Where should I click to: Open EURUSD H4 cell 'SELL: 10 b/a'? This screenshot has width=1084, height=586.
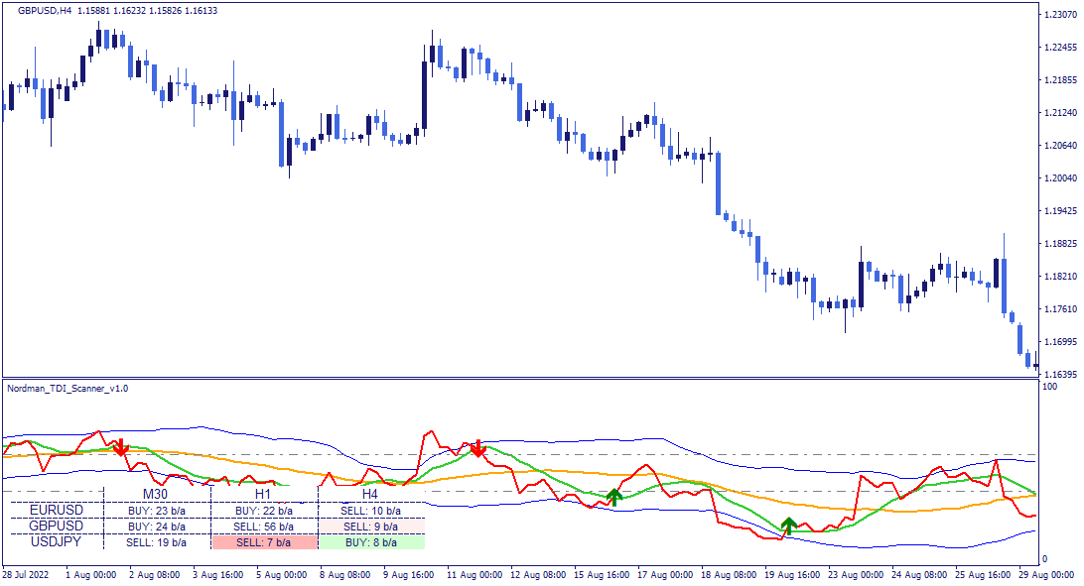click(x=371, y=511)
